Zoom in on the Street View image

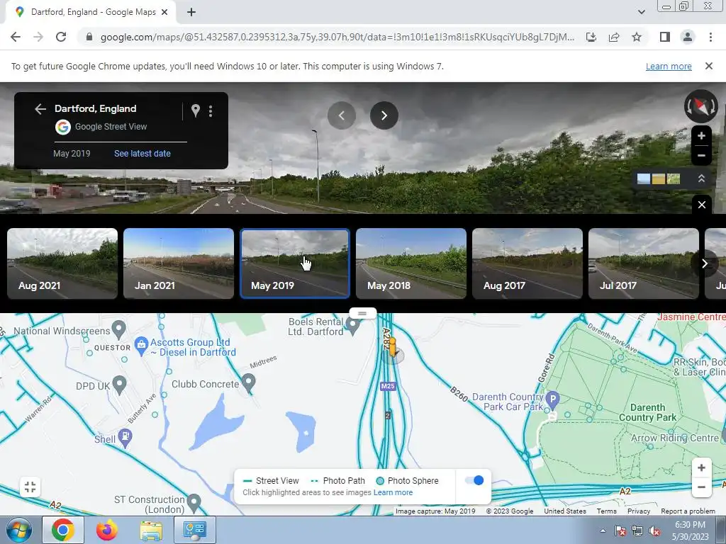click(701, 136)
